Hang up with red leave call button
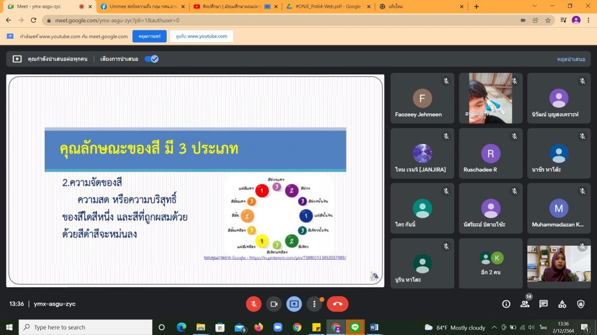 [x=337, y=304]
